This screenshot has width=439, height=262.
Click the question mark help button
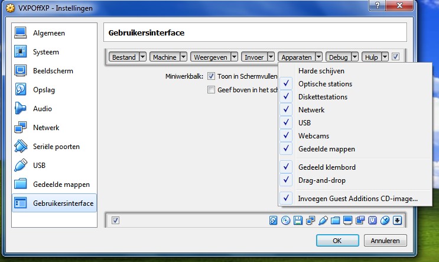tap(377, 5)
